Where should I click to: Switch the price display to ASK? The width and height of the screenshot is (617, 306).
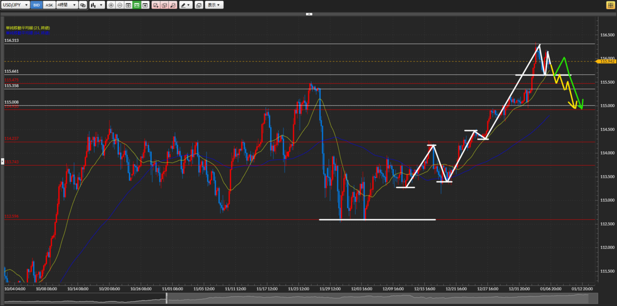(49, 5)
